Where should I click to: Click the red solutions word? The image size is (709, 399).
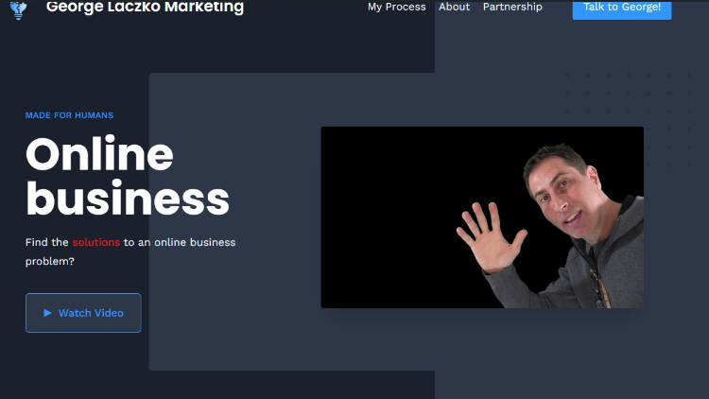[x=95, y=242]
